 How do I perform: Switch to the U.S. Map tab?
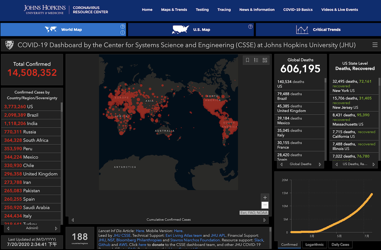[191, 30]
